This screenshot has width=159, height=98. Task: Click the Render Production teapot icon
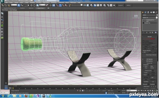114,5
